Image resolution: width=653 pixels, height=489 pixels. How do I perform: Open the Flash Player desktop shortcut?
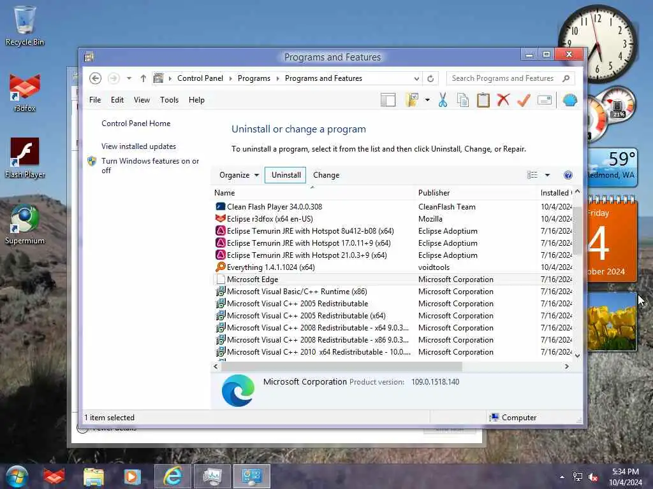25,158
